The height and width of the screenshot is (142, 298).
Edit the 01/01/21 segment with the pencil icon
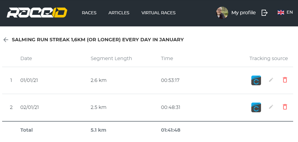point(271,80)
